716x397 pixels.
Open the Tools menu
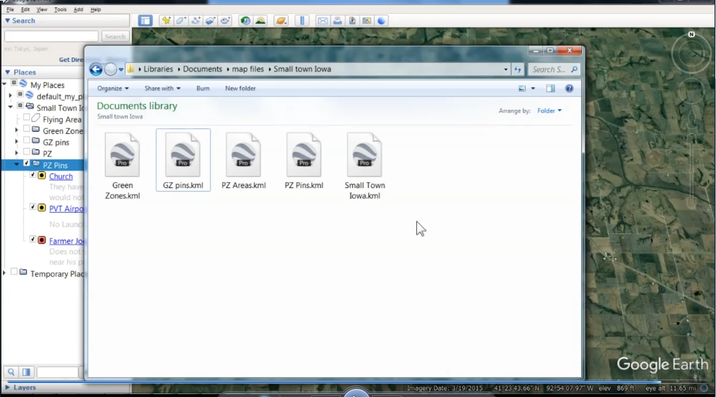point(61,9)
